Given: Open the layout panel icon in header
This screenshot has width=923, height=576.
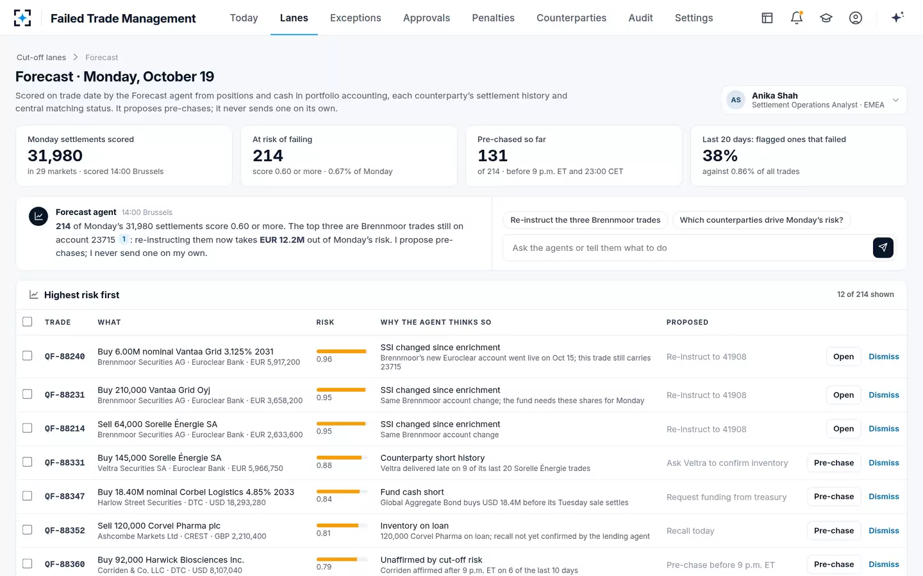Looking at the screenshot, I should click(x=767, y=18).
